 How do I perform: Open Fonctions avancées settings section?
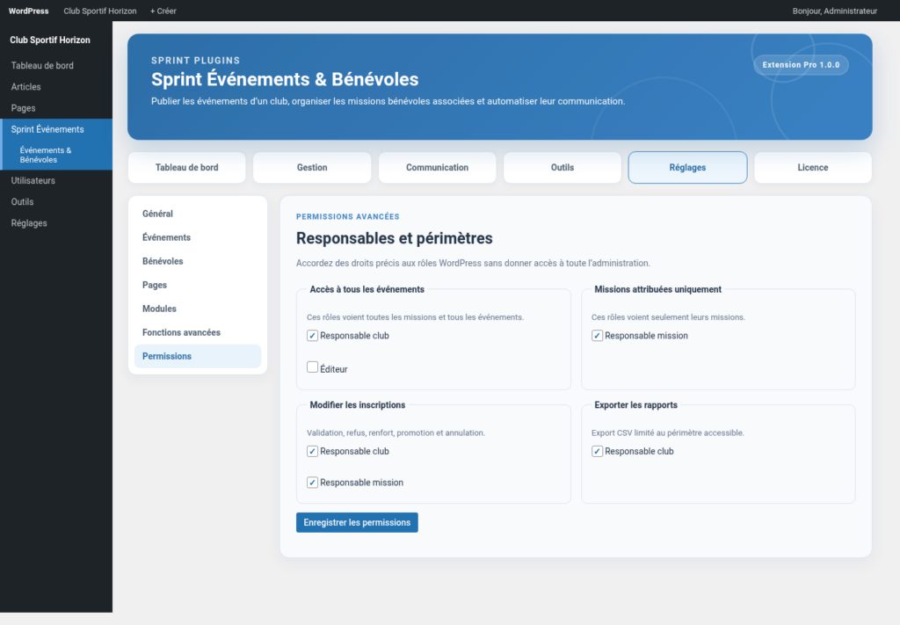[x=198, y=332]
